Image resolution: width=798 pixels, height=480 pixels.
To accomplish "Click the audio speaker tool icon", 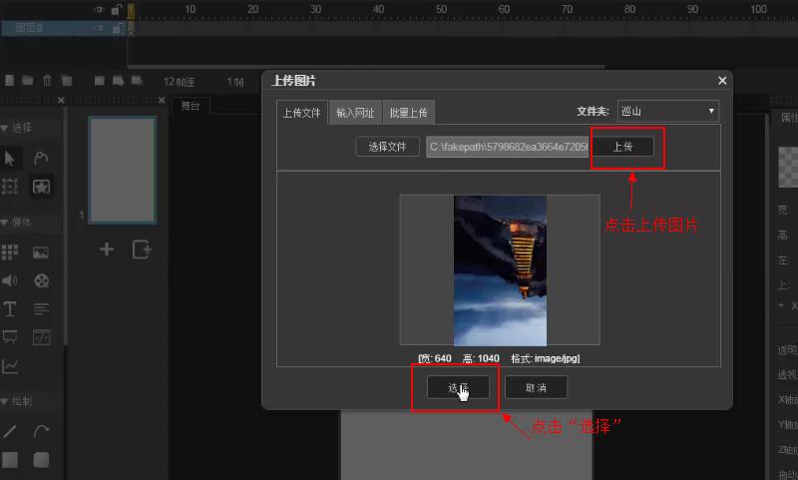I will pos(10,281).
